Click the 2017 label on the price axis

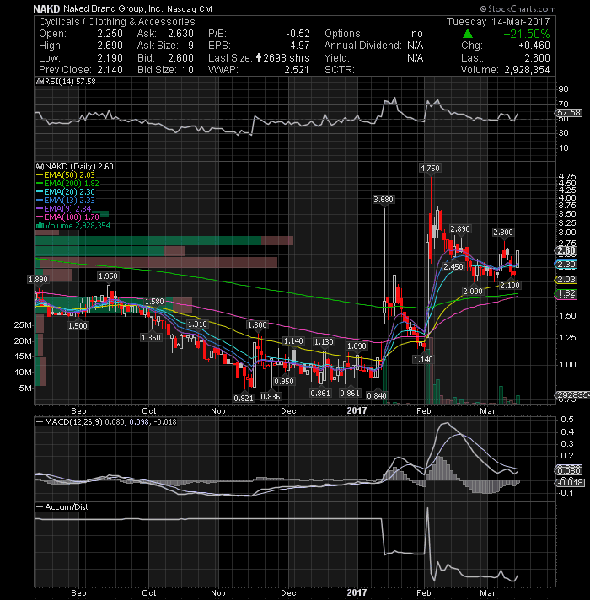[x=357, y=410]
